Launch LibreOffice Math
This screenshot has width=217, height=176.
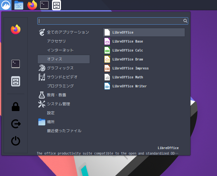[x=144, y=77]
